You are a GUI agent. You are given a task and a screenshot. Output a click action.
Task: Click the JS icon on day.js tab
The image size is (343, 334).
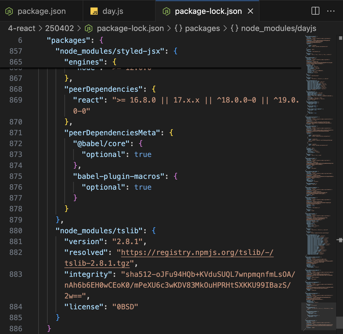pyautogui.click(x=94, y=11)
